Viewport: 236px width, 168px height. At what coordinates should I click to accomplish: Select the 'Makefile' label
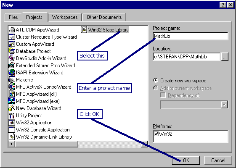point(24,80)
